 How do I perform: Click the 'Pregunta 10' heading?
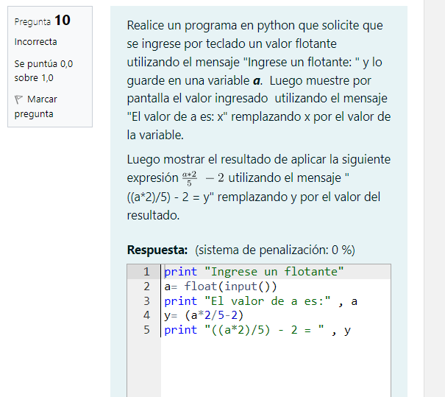click(42, 21)
